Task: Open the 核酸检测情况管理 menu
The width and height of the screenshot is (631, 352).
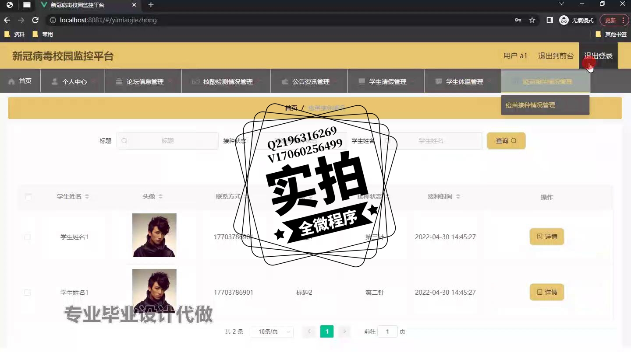Action: click(x=226, y=81)
